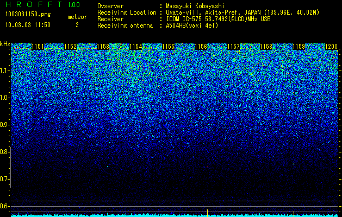The width and height of the screenshot is (342, 217).
Task: Click the meteor label
Action: pyautogui.click(x=77, y=17)
